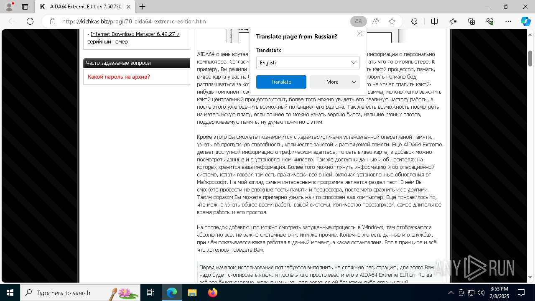Image resolution: width=535 pixels, height=301 pixels.
Task: Open File Explorer from taskbar
Action: (x=192, y=293)
